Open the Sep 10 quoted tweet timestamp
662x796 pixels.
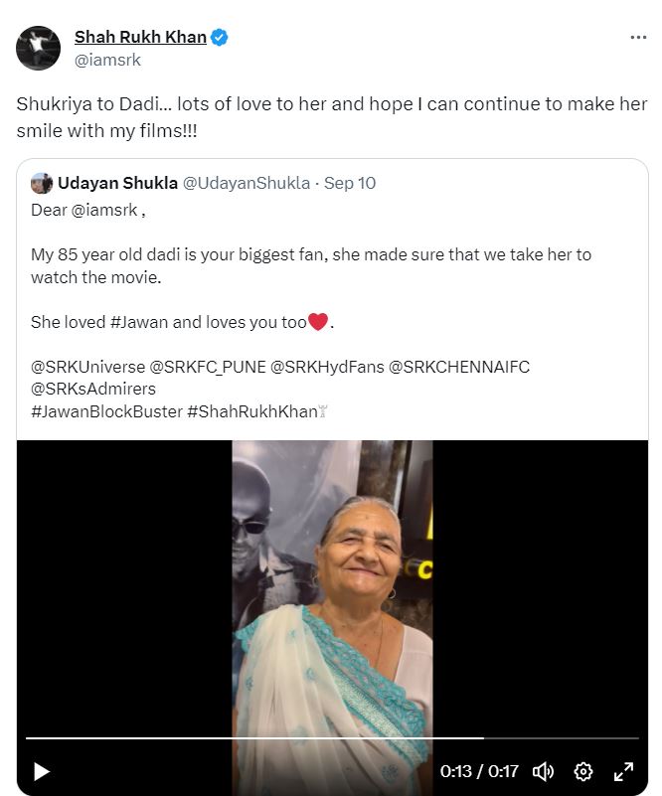point(350,183)
